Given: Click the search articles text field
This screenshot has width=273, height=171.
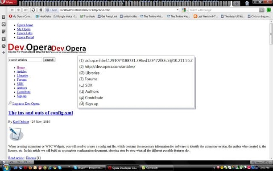Looking at the screenshot, I should point(25,60).
